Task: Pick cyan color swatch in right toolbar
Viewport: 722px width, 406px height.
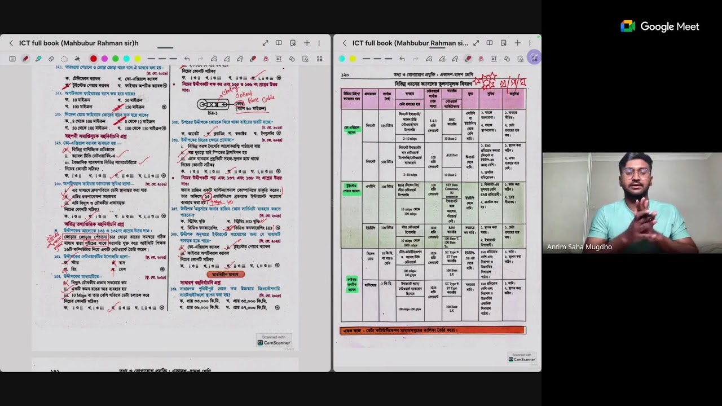Action: pyautogui.click(x=342, y=59)
